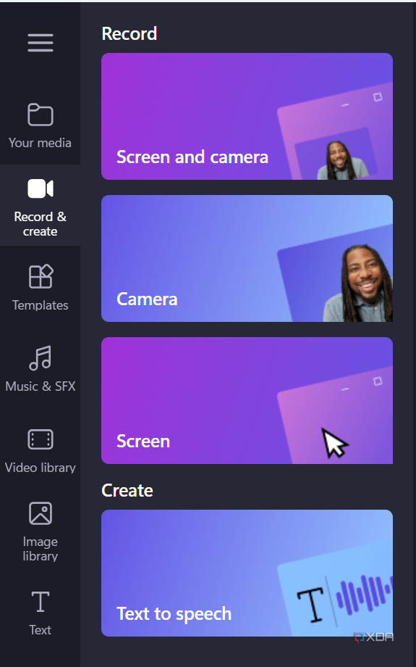Screen dimensions: 416x667
Task: Click the Text label in sidebar
Action: tap(41, 630)
